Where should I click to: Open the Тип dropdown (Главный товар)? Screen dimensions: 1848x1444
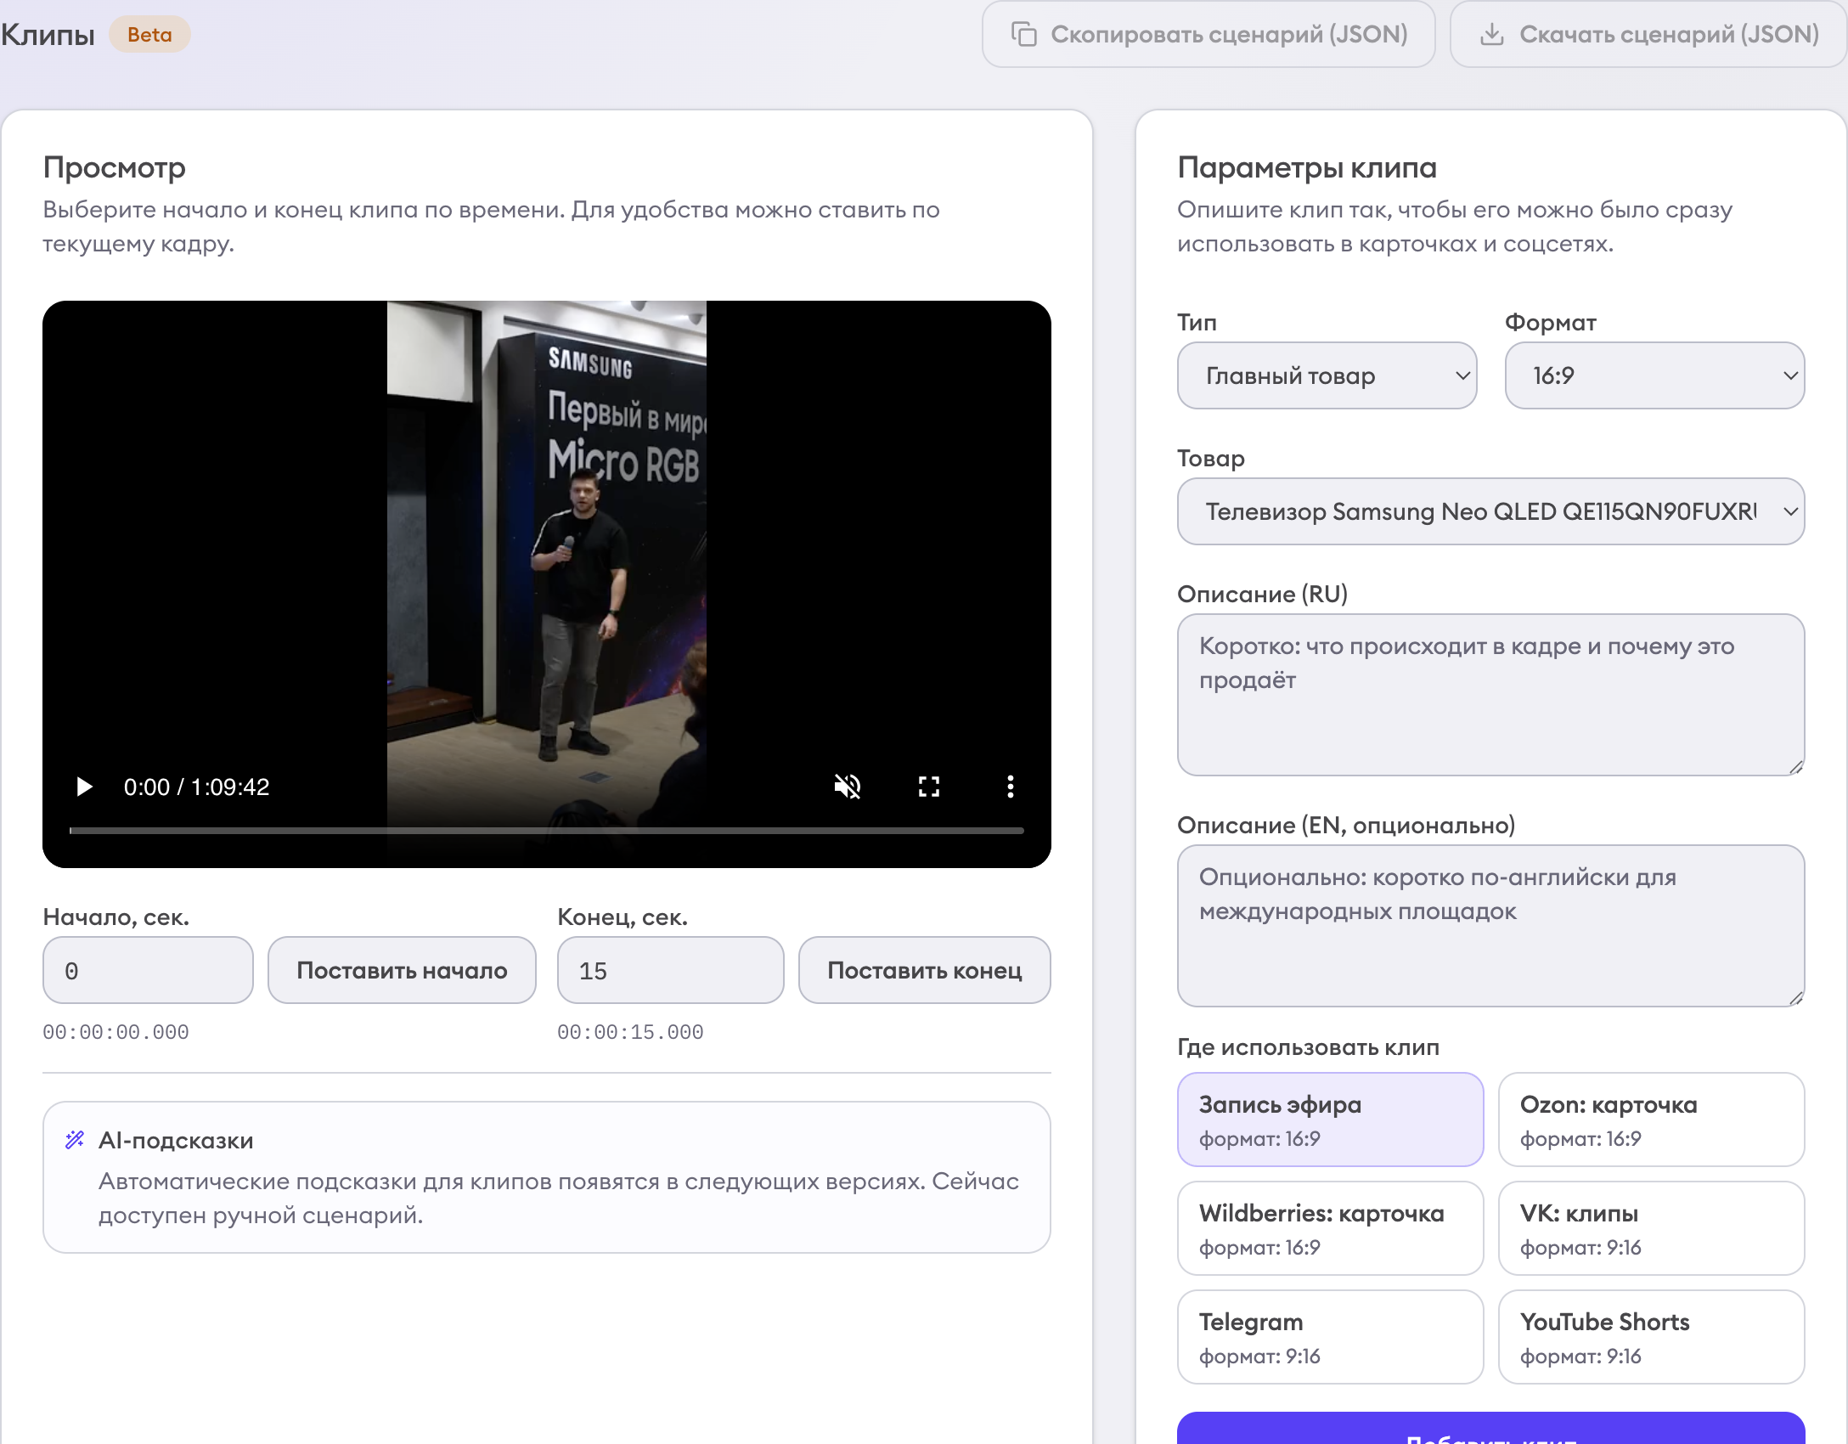pos(1327,375)
